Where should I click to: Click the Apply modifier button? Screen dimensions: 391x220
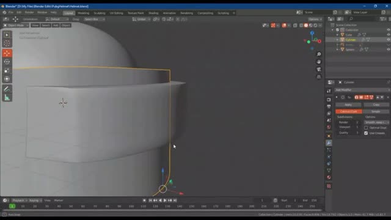coord(348,105)
